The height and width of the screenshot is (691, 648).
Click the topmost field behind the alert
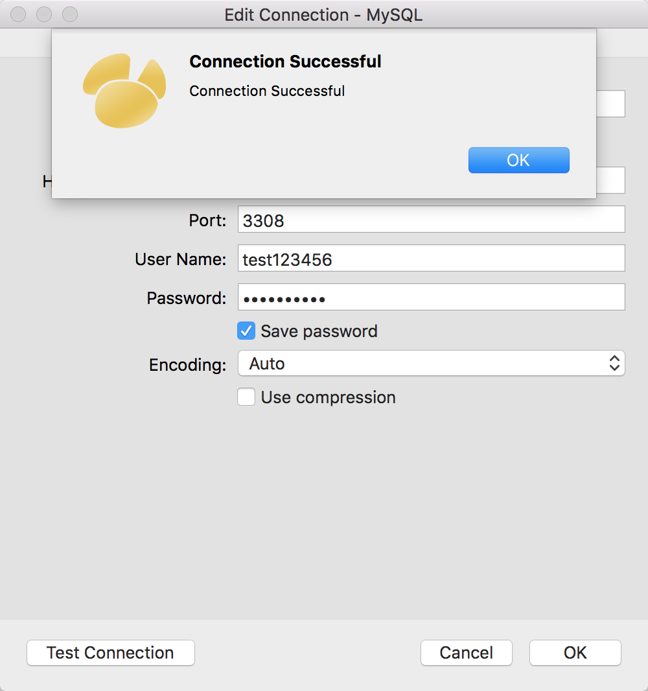610,104
